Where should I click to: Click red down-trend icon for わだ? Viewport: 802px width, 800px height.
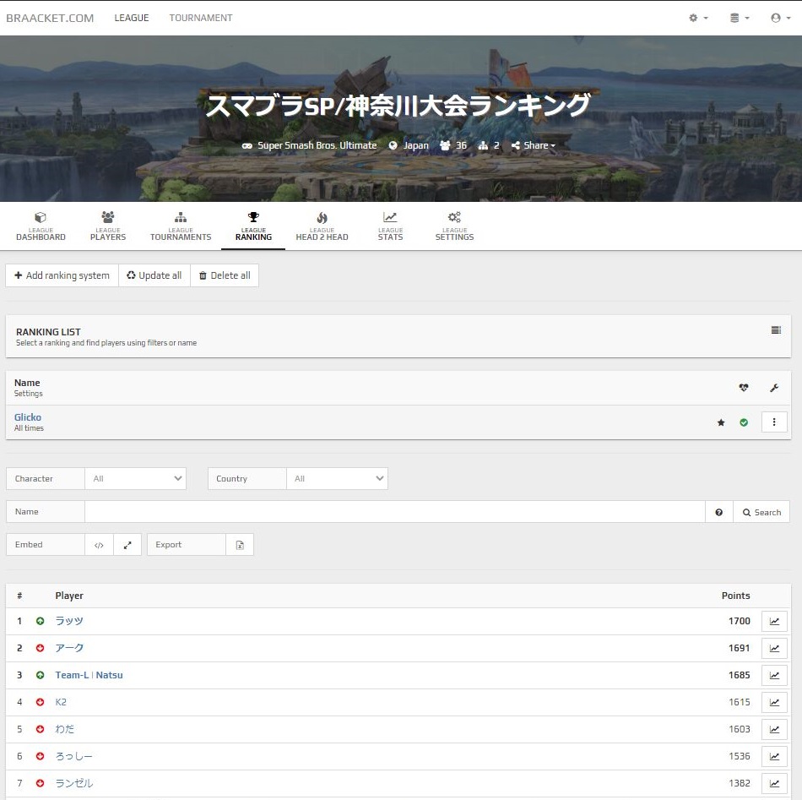(40, 729)
